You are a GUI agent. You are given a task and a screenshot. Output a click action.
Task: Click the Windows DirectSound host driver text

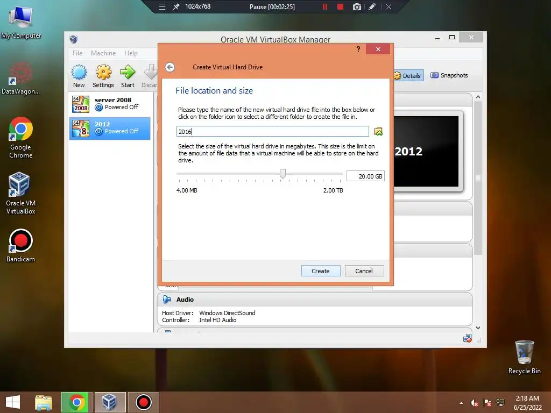pos(228,313)
